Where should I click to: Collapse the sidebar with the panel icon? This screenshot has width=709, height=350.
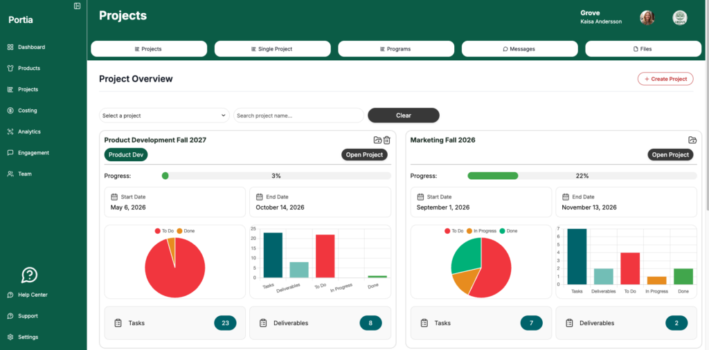(x=78, y=6)
